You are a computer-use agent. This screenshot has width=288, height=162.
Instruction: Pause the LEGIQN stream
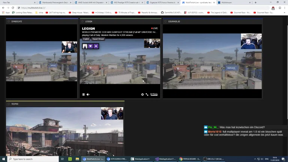pos(83,94)
